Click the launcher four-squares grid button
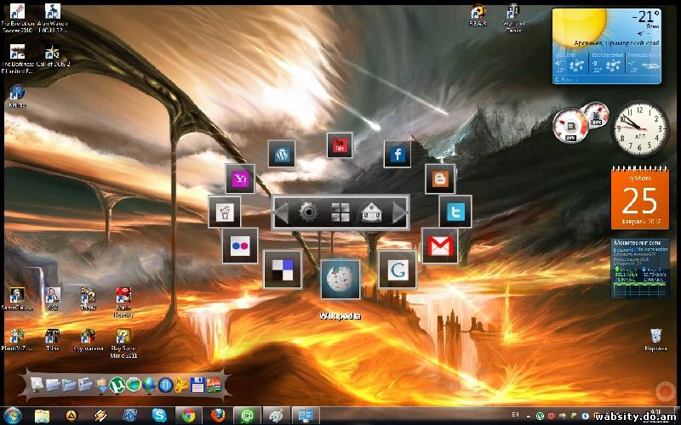681x425 pixels. point(340,212)
